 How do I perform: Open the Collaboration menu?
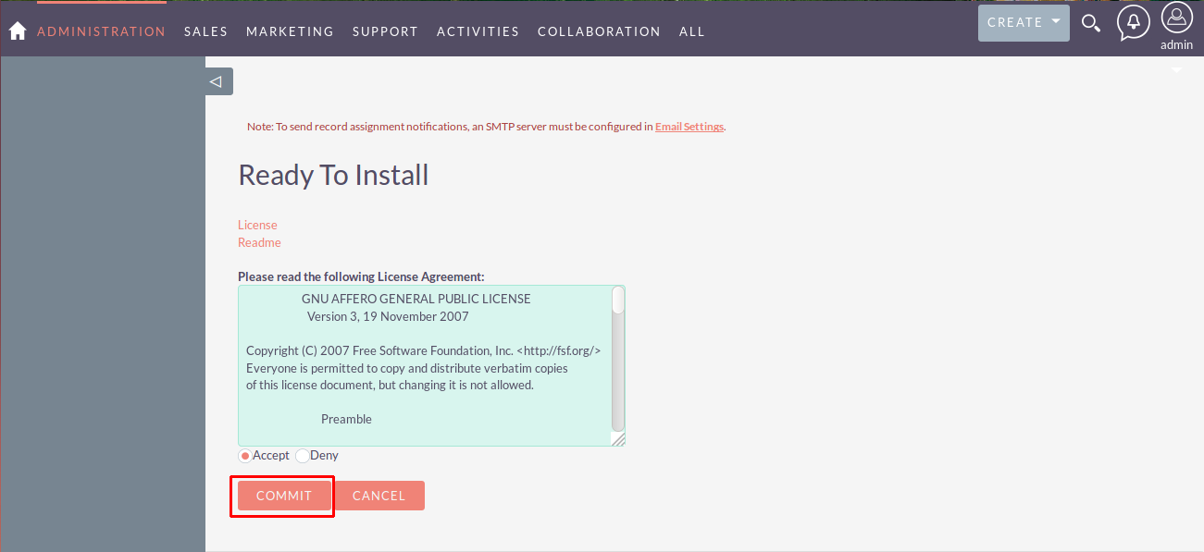[599, 31]
